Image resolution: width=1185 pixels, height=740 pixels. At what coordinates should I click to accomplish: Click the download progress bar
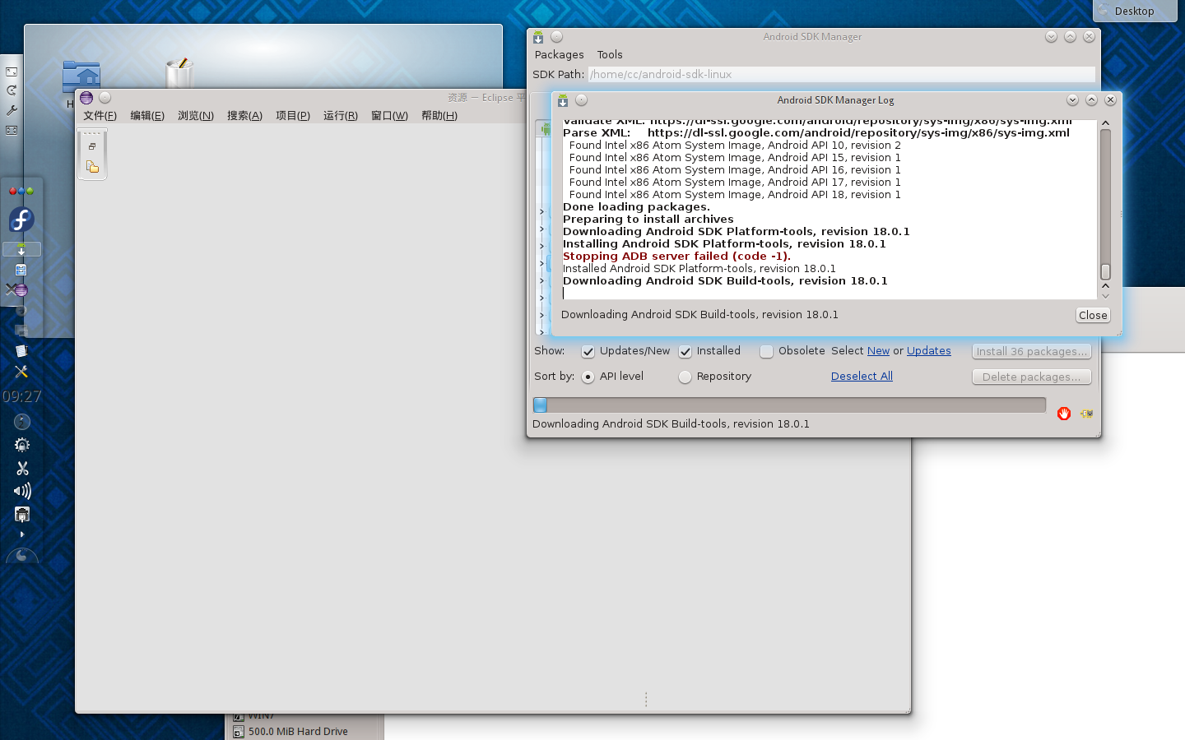click(789, 405)
